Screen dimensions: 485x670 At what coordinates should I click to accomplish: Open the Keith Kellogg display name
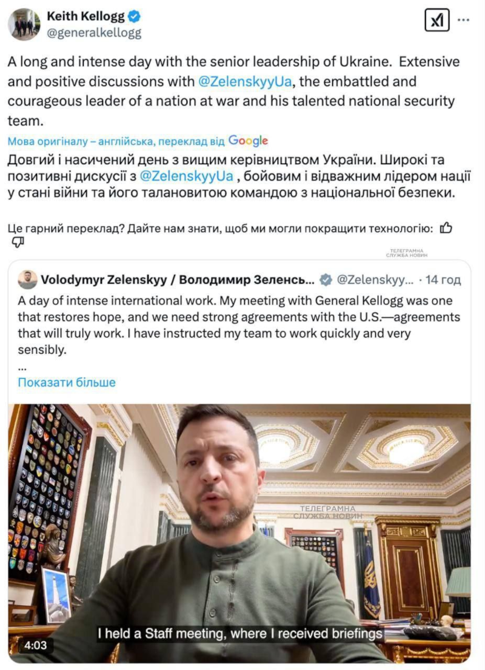coord(84,16)
